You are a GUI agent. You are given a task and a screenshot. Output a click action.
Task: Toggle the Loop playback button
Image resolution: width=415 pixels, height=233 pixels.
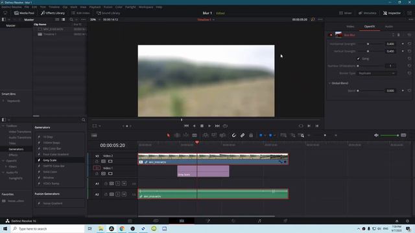pyautogui.click(x=225, y=126)
